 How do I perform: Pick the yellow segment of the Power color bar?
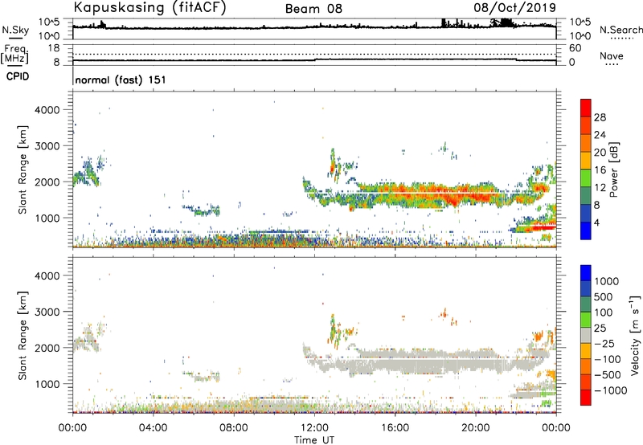[586, 161]
